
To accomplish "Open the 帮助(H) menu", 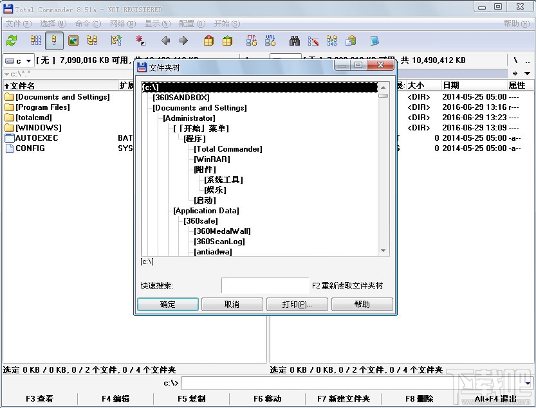I will (517, 24).
